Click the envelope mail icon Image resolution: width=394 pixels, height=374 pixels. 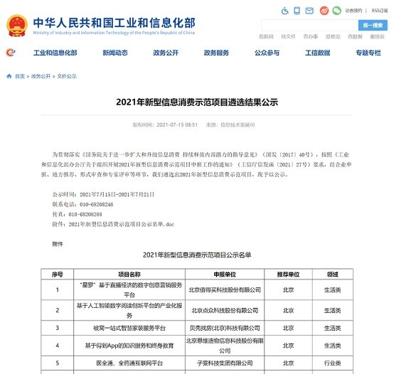pyautogui.click(x=309, y=11)
